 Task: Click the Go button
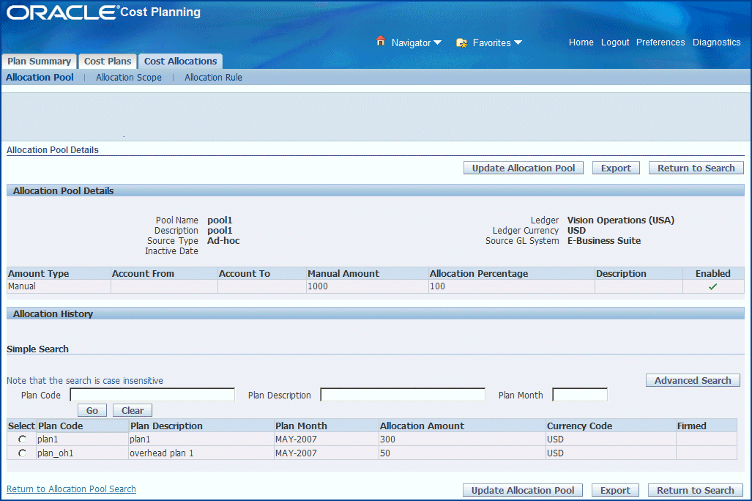[92, 410]
